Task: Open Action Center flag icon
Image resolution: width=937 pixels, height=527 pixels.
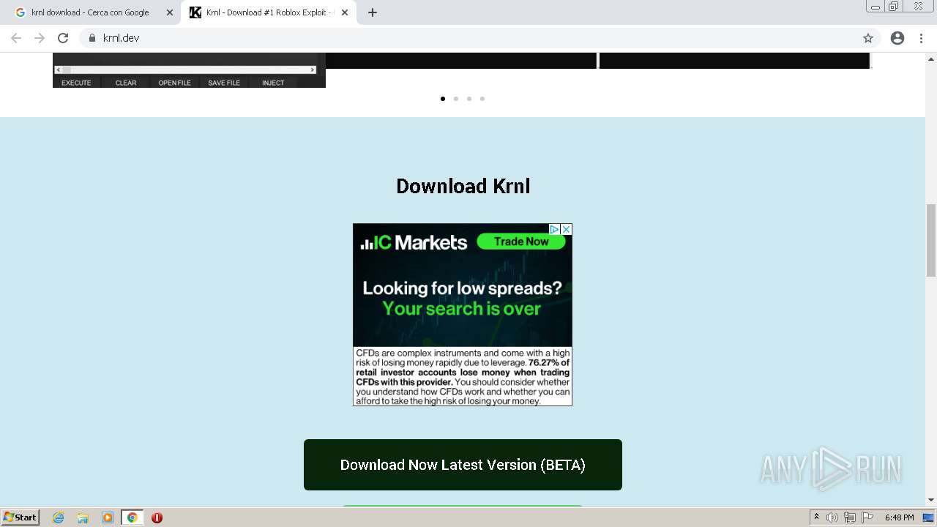Action: (867, 517)
